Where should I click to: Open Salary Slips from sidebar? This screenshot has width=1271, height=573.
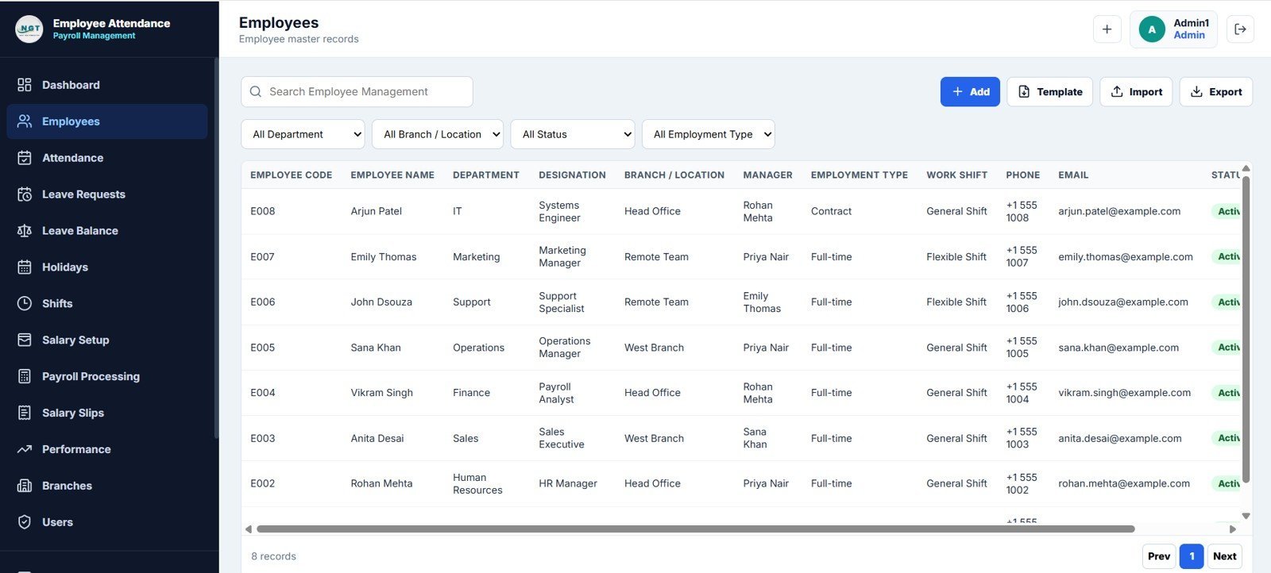(x=107, y=413)
